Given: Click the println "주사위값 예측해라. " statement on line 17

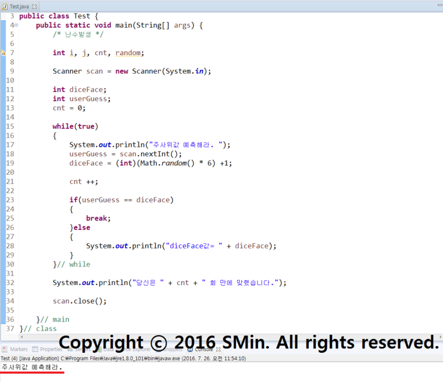Looking at the screenshot, I should pyautogui.click(x=150, y=145).
